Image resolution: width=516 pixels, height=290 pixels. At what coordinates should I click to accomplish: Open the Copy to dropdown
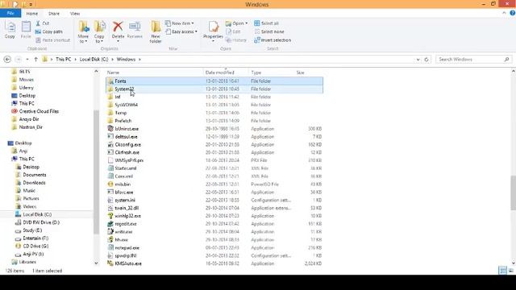(99, 32)
